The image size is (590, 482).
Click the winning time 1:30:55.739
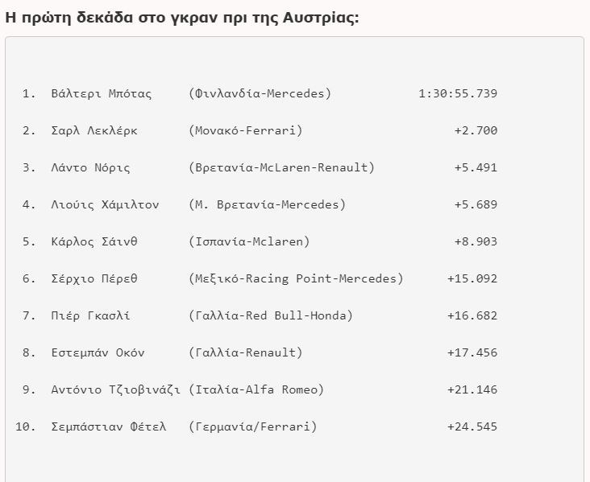458,93
